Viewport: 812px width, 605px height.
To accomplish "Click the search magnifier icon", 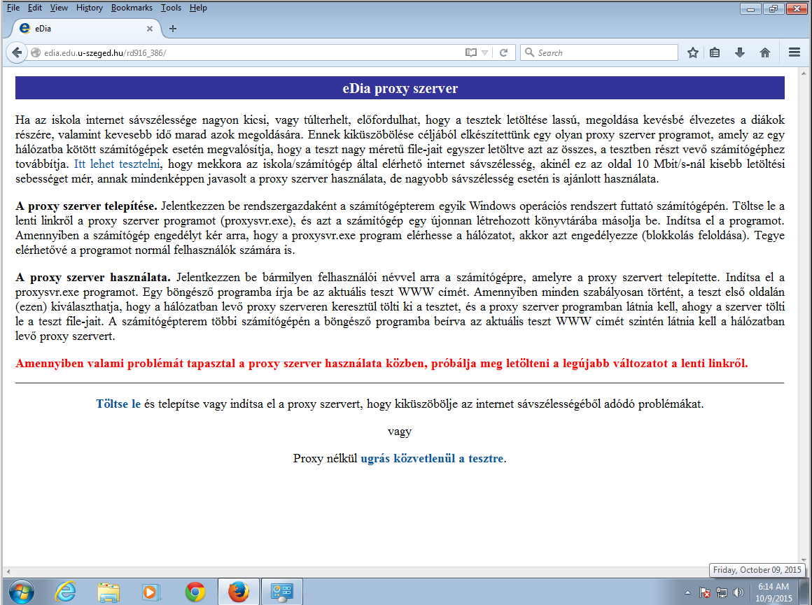I will [529, 52].
